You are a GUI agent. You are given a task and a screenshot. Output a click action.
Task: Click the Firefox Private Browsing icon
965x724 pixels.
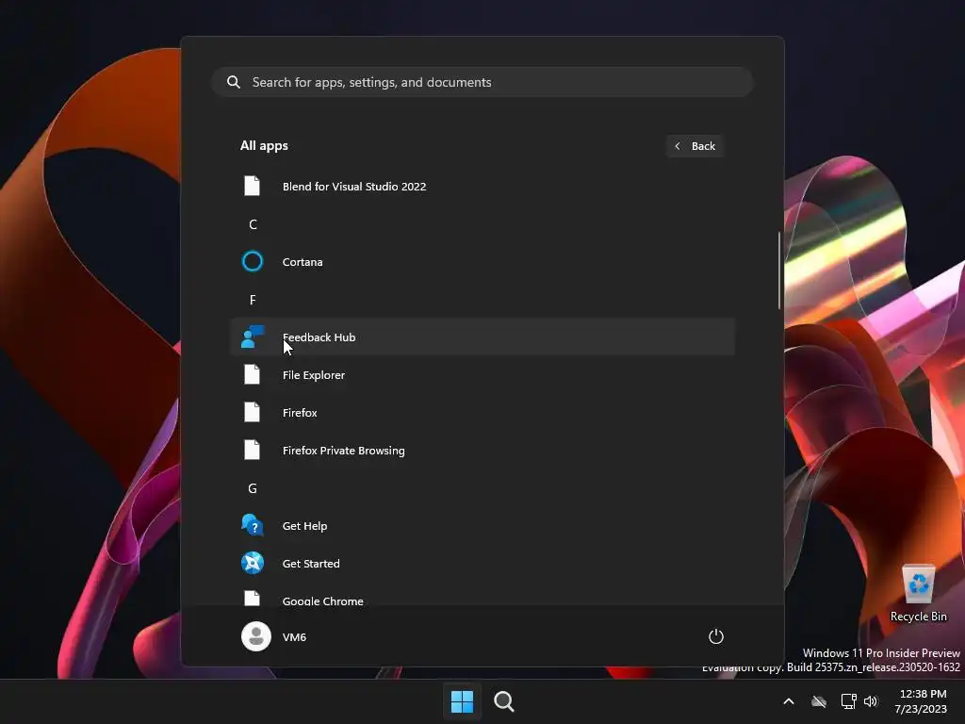(x=252, y=450)
